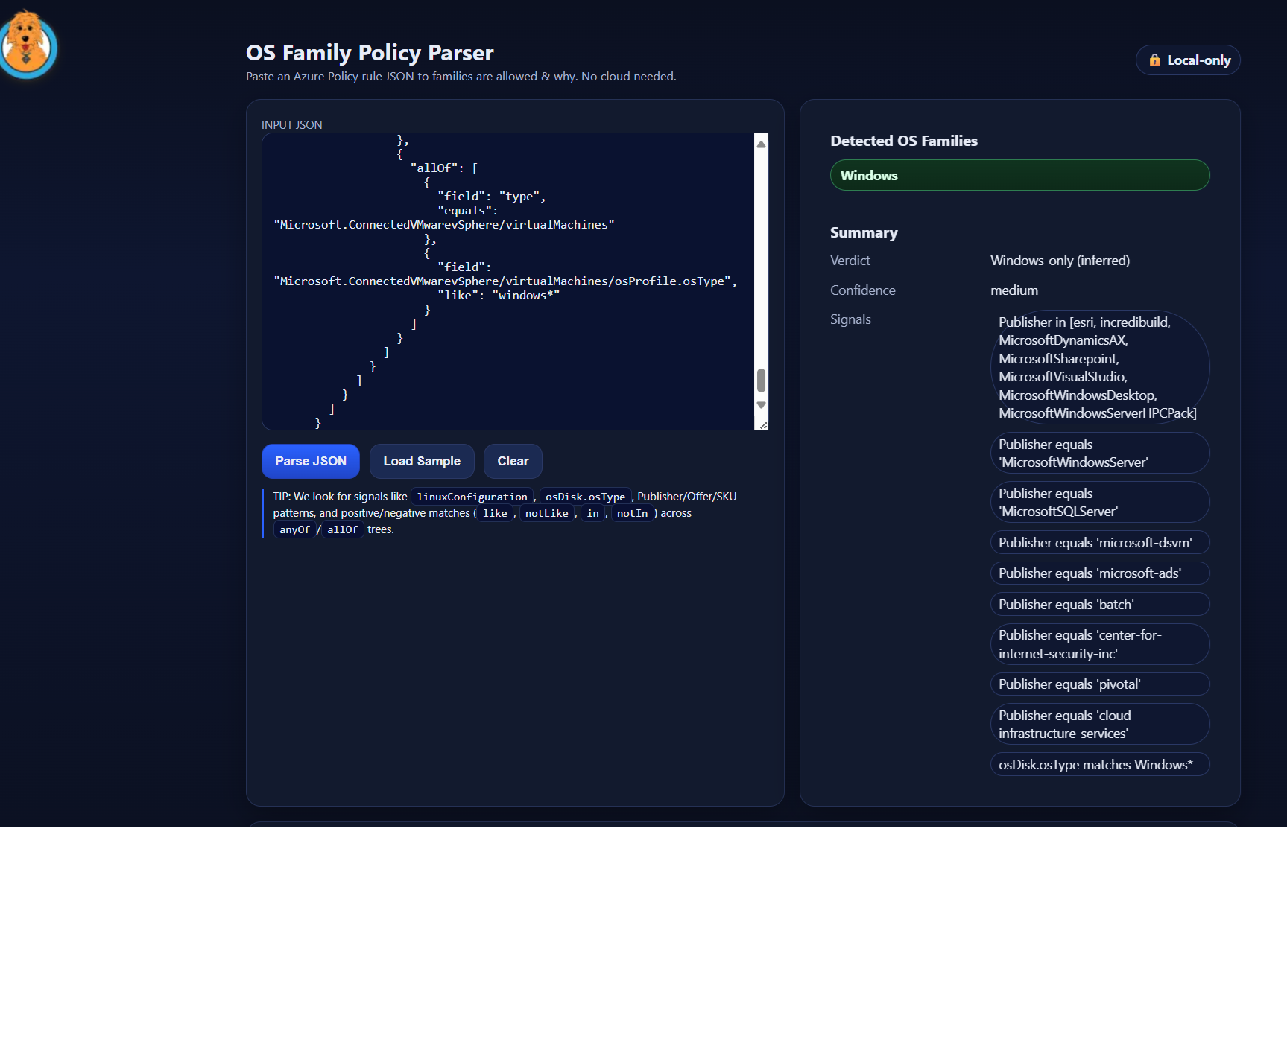1287x1053 pixels.
Task: Click the dog mascot logo
Action: click(x=28, y=45)
